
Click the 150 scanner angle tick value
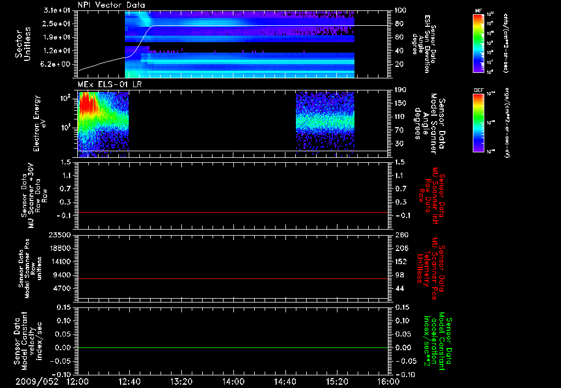[x=402, y=104]
